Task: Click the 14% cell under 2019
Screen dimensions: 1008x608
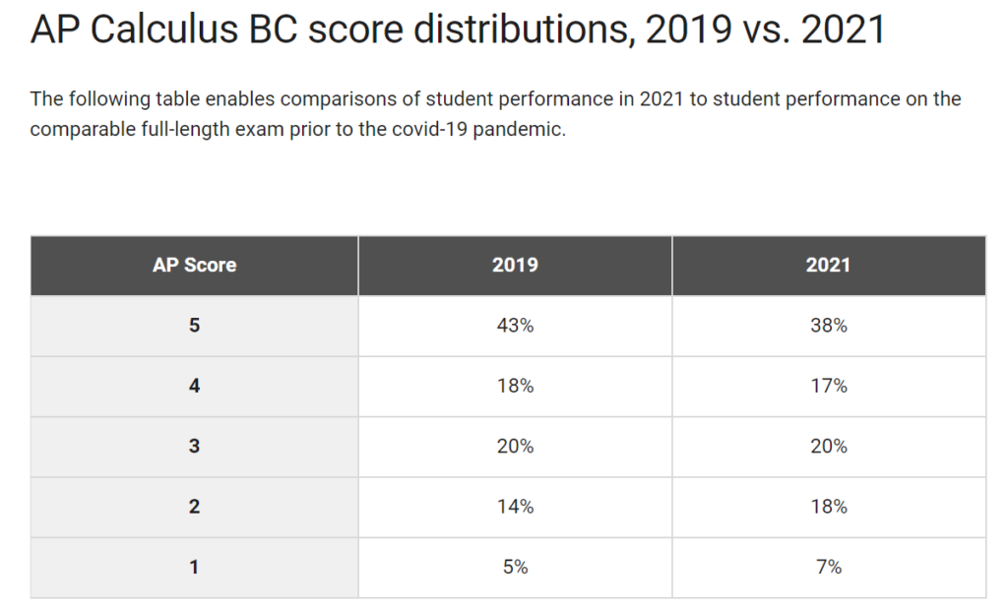Action: pyautogui.click(x=515, y=507)
